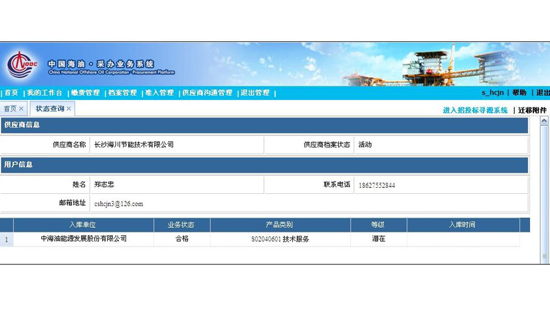Click the 入库时间 column header
This screenshot has width=550, height=330.
pyautogui.click(x=463, y=225)
